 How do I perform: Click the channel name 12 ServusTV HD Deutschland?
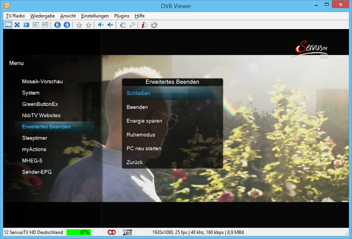pos(33,232)
